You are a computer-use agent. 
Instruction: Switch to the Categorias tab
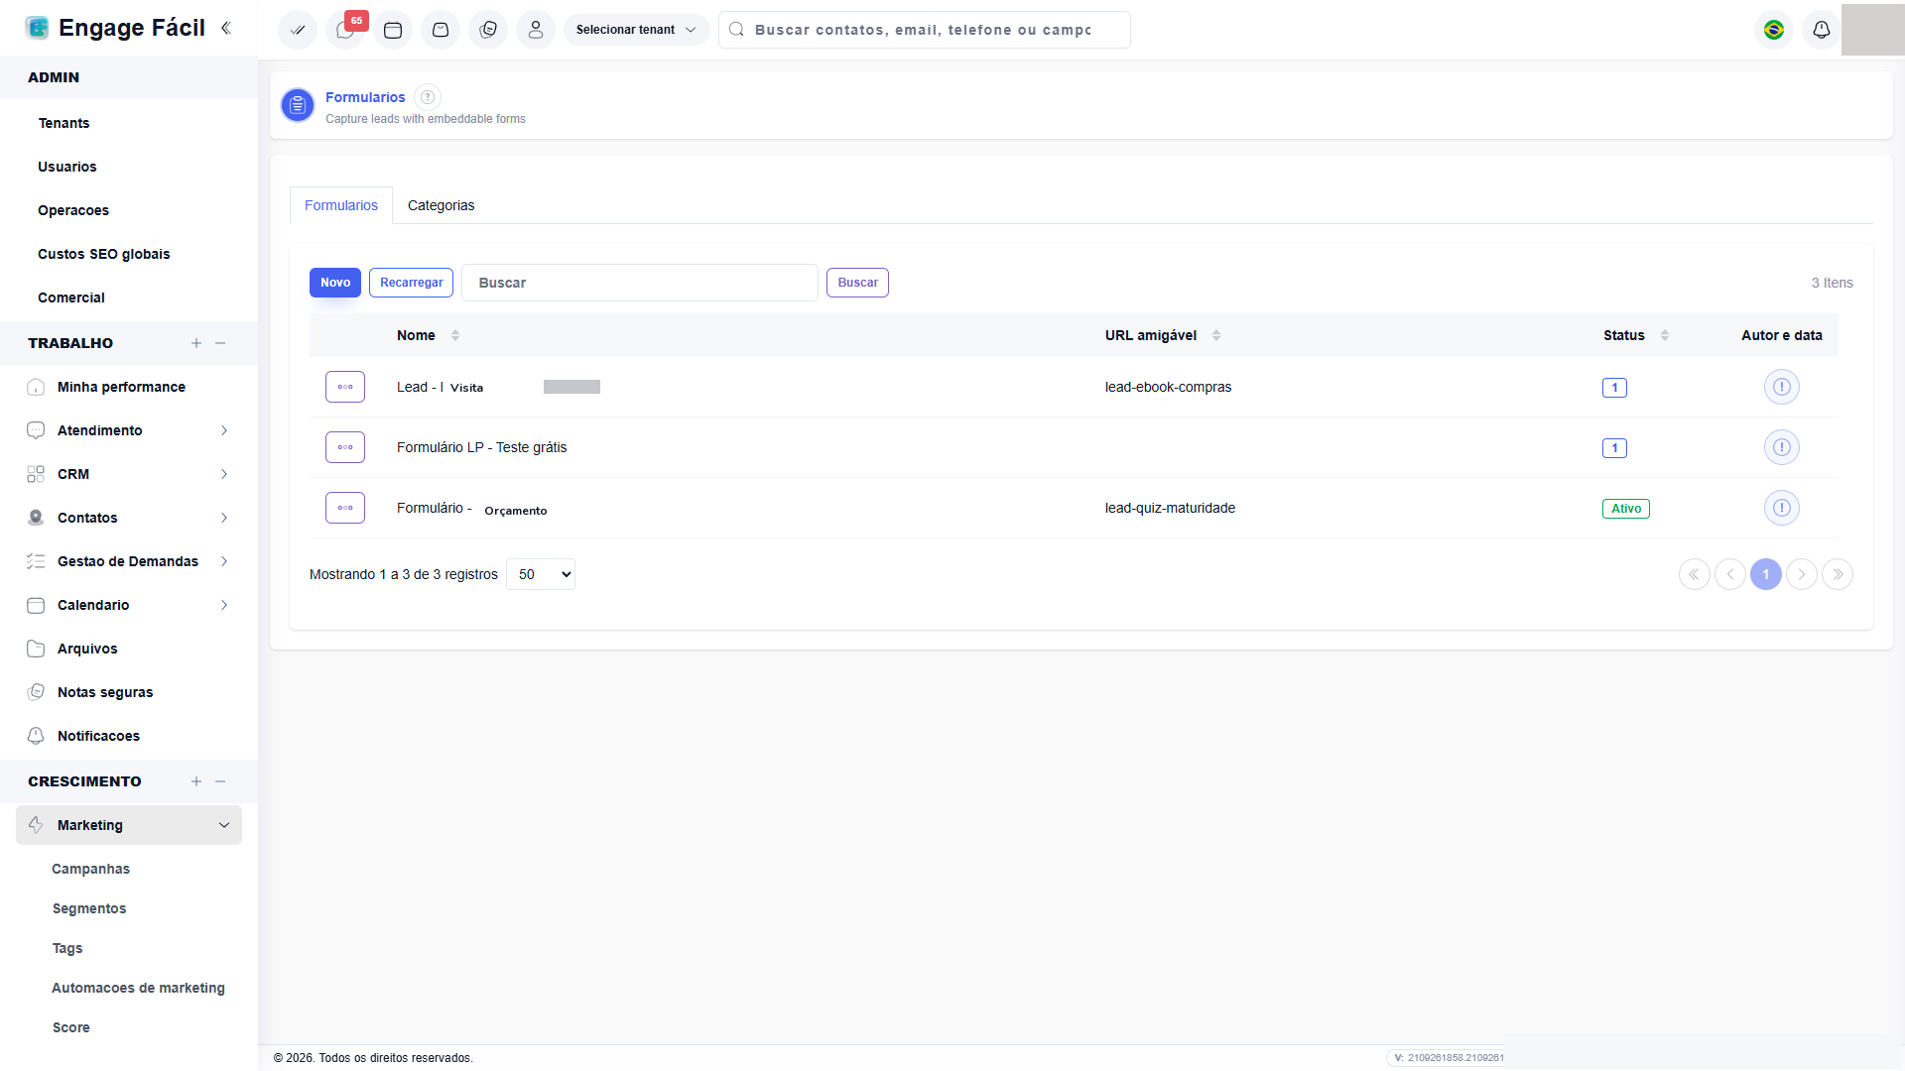(x=441, y=205)
